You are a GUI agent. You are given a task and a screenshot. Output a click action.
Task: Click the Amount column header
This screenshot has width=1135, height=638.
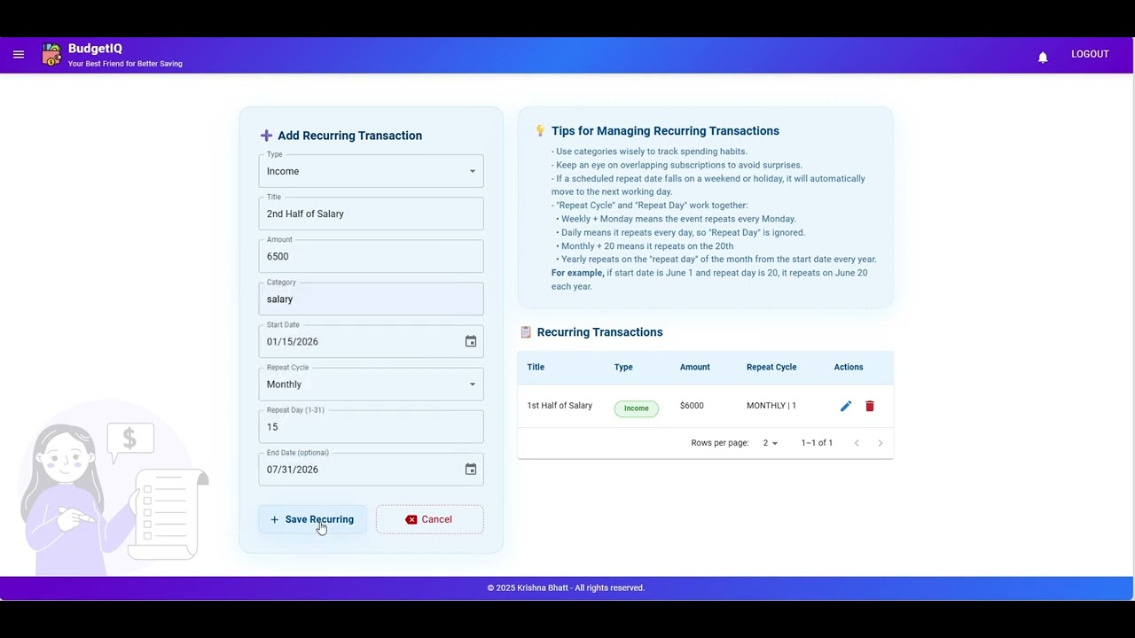(695, 367)
